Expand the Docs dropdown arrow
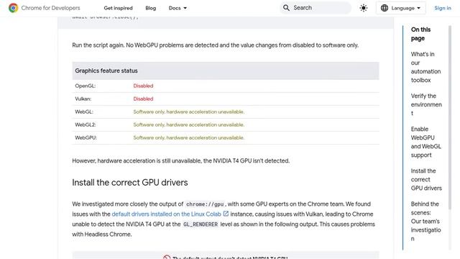The image size is (460, 259). (x=185, y=8)
